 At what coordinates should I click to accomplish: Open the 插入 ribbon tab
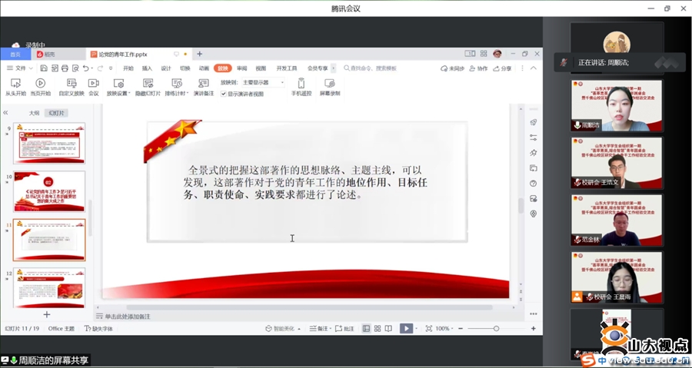[x=147, y=68]
